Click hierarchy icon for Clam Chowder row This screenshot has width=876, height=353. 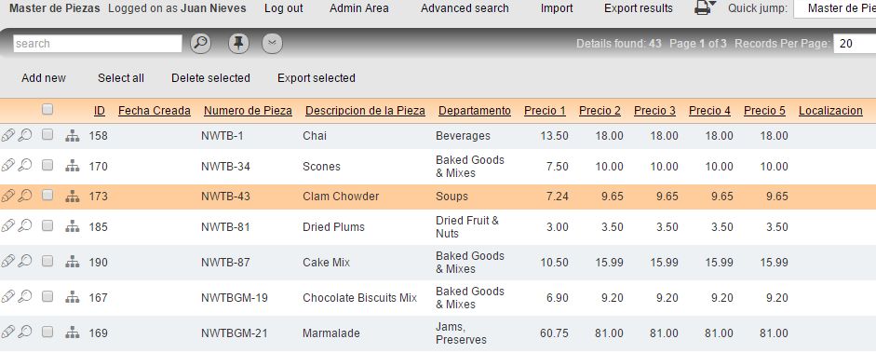pyautogui.click(x=72, y=196)
